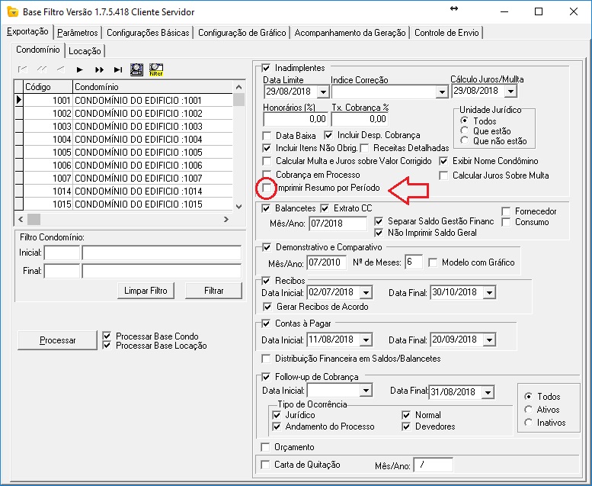Click the app icon in title bar

[x=11, y=12]
